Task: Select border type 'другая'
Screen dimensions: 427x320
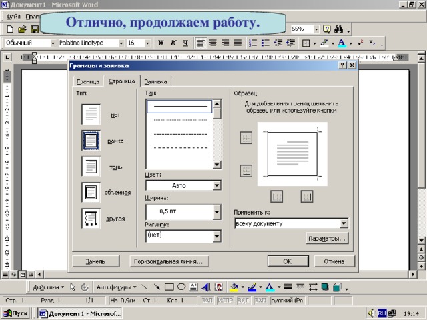Action: pyautogui.click(x=91, y=219)
